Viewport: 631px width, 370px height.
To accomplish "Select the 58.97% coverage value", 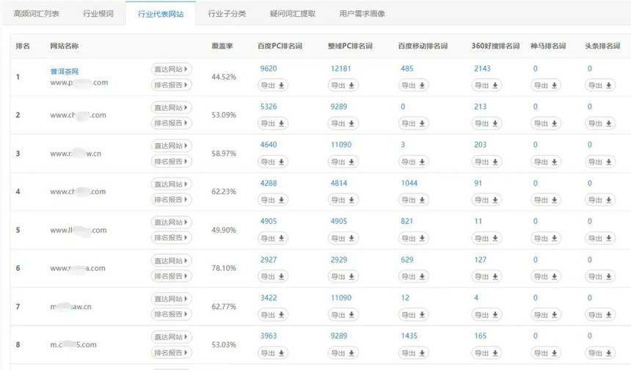I will tap(224, 153).
